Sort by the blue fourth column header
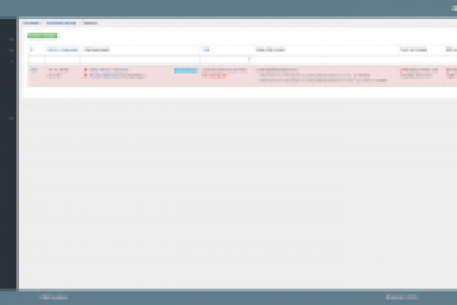457x305 pixels. tap(206, 50)
